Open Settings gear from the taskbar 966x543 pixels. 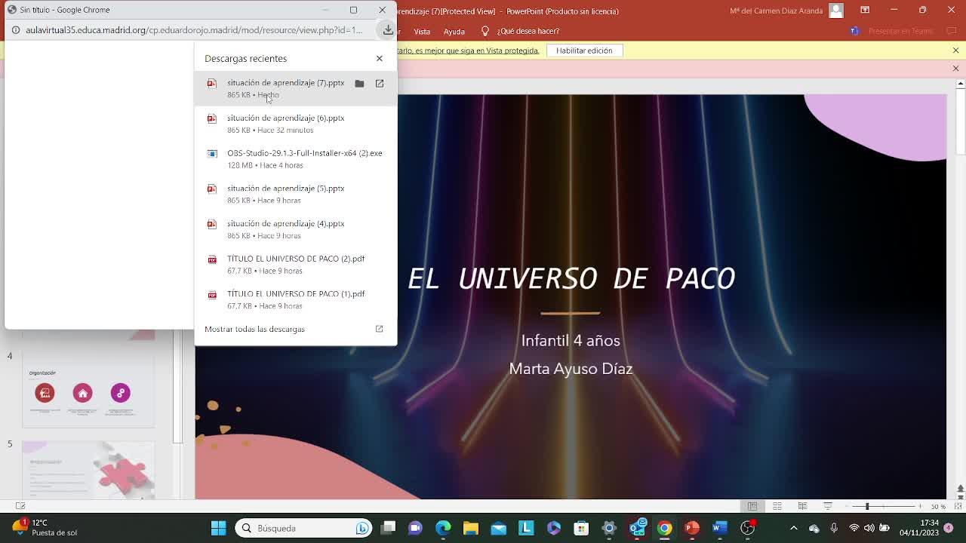609,528
